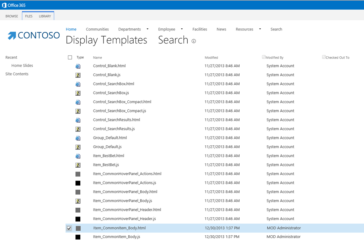Click the HTML icon for Item_BestBet.html

(x=78, y=156)
